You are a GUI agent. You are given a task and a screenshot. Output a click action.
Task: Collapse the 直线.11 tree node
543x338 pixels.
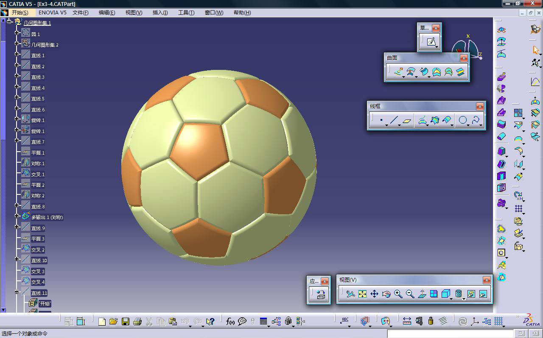click(17, 292)
